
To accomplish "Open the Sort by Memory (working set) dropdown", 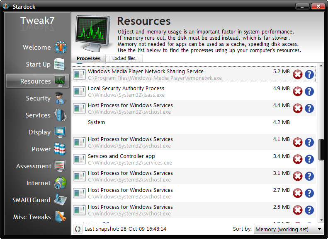I will (x=289, y=229).
